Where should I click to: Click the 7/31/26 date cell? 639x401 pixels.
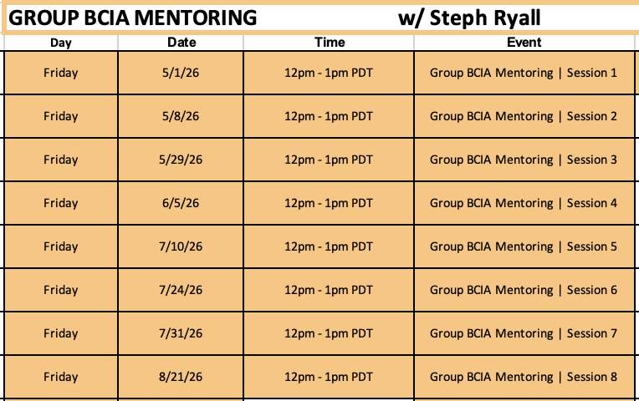click(x=181, y=333)
